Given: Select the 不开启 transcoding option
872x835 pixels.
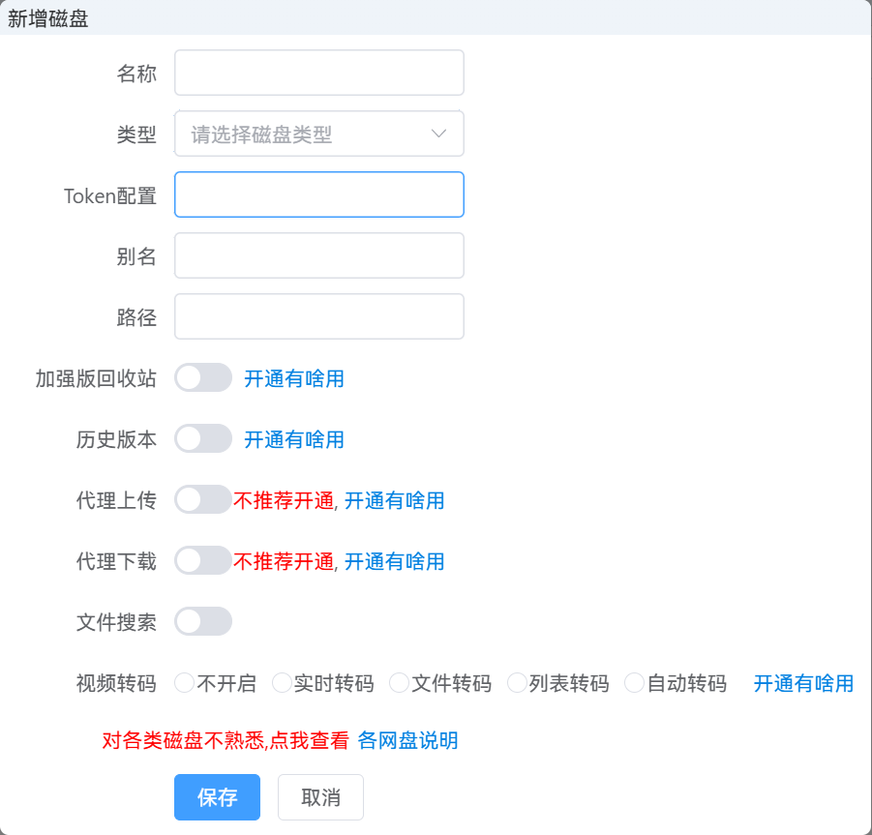Looking at the screenshot, I should click(x=184, y=682).
